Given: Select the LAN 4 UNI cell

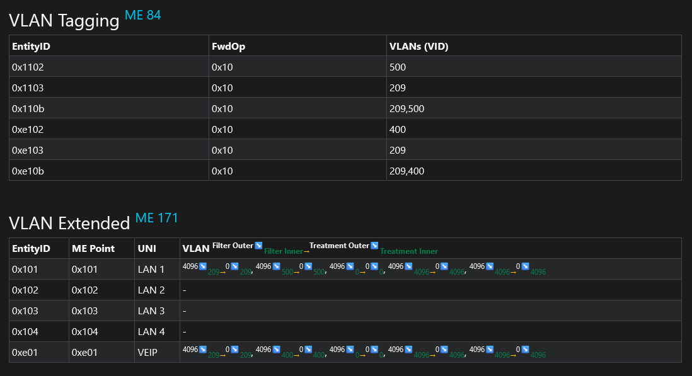Looking at the screenshot, I should [157, 331].
